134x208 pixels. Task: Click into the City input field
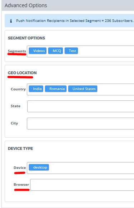pyautogui.click(x=81, y=123)
